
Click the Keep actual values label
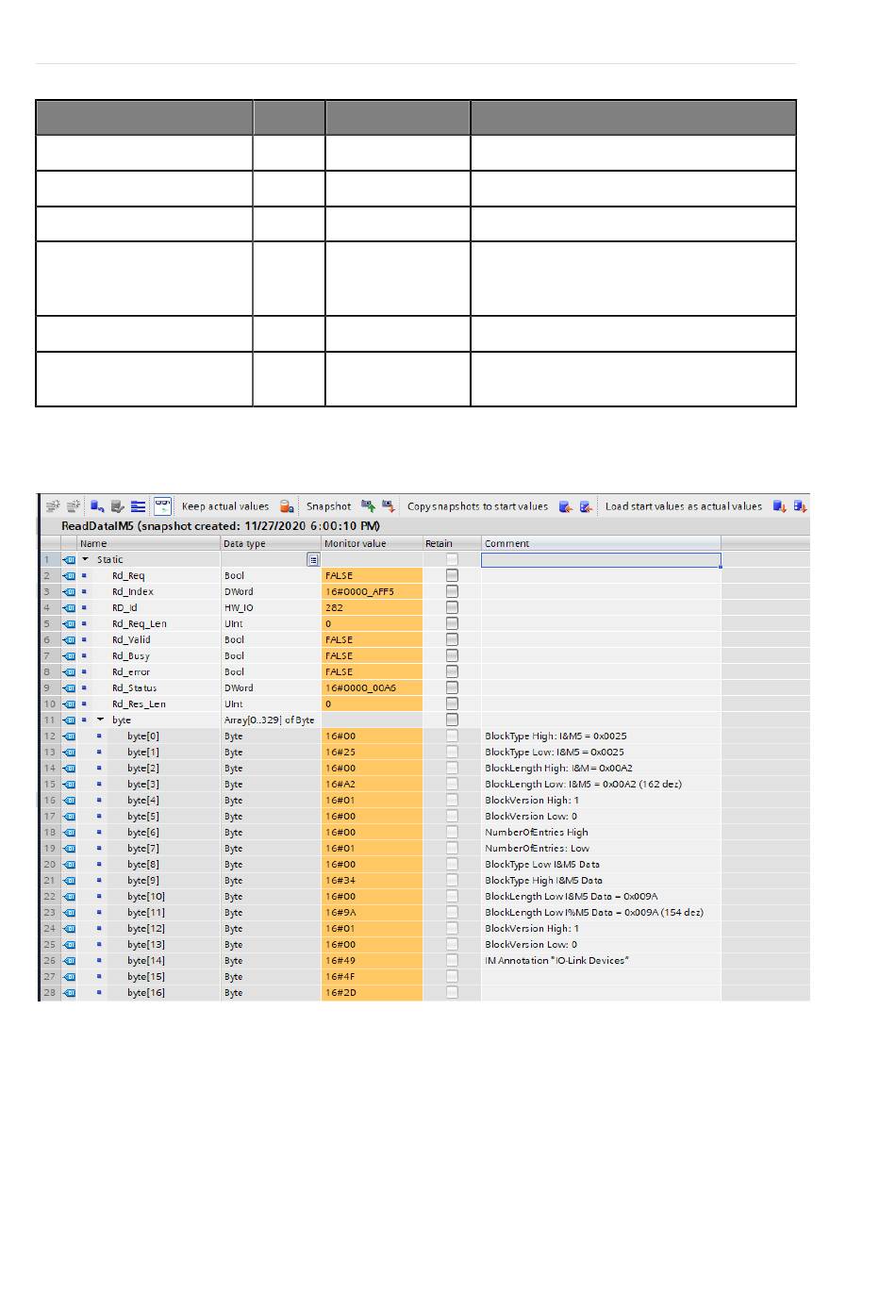(224, 506)
